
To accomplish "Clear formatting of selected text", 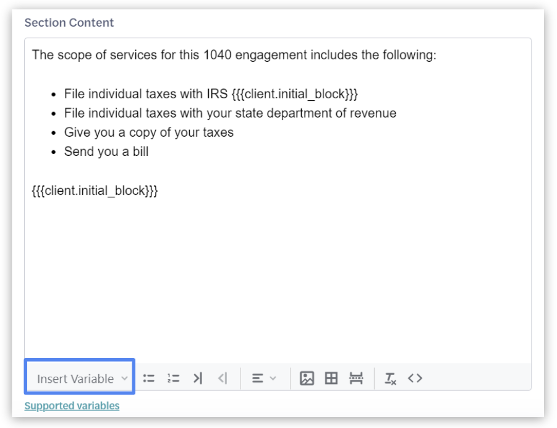I will 391,379.
